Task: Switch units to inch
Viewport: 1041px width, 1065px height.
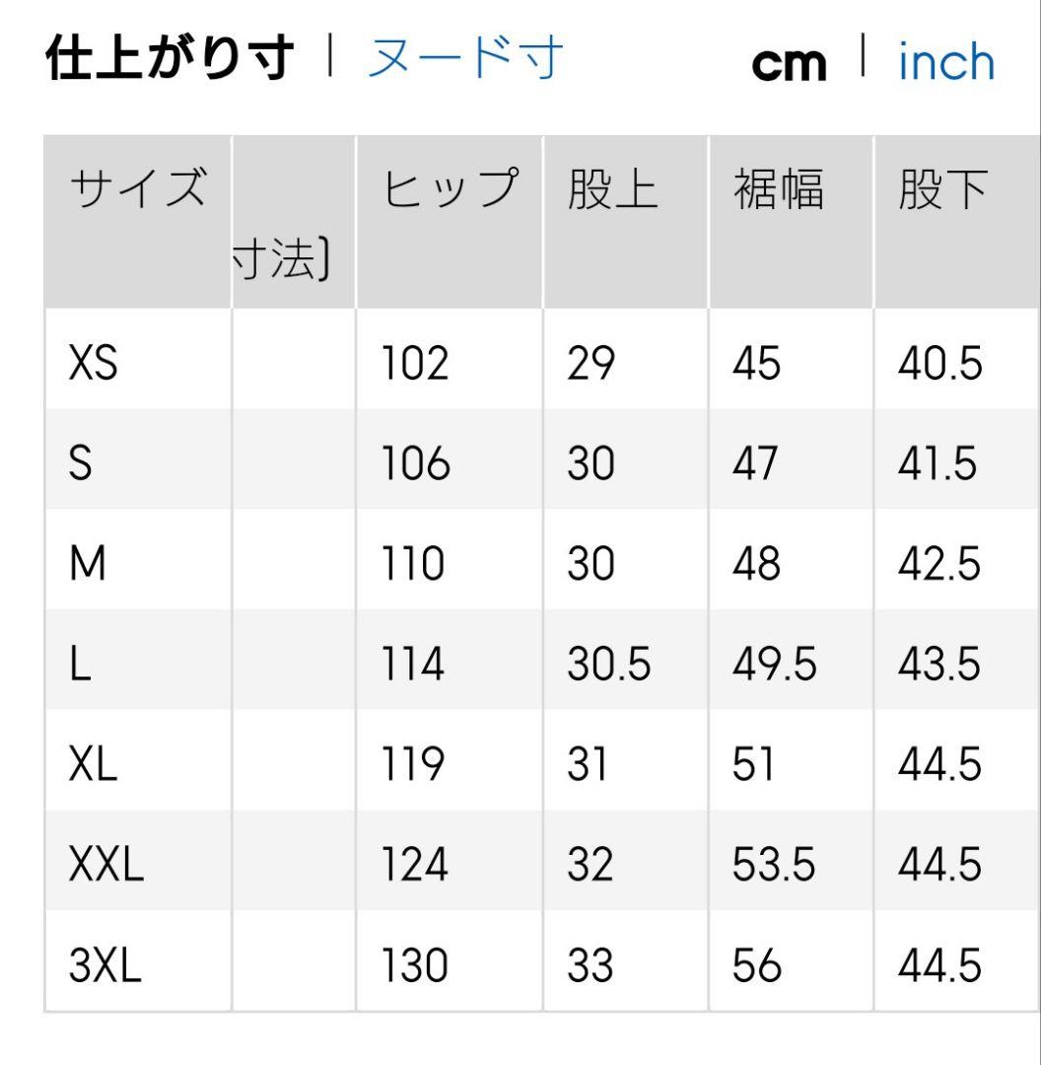Action: click(x=945, y=63)
